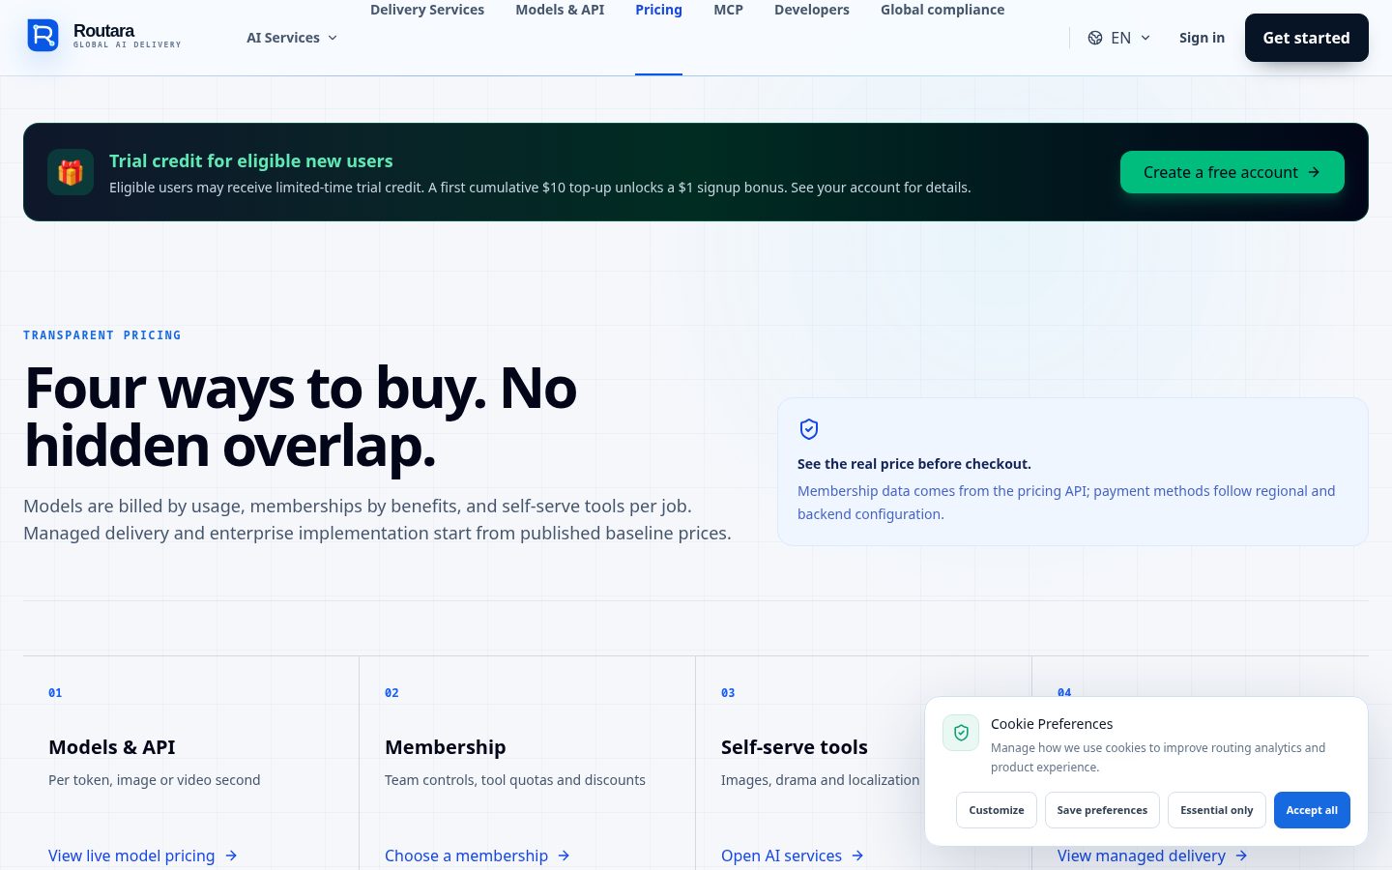Viewport: 1392px width, 870px height.
Task: Click the Membership card heading
Action: coord(446,747)
